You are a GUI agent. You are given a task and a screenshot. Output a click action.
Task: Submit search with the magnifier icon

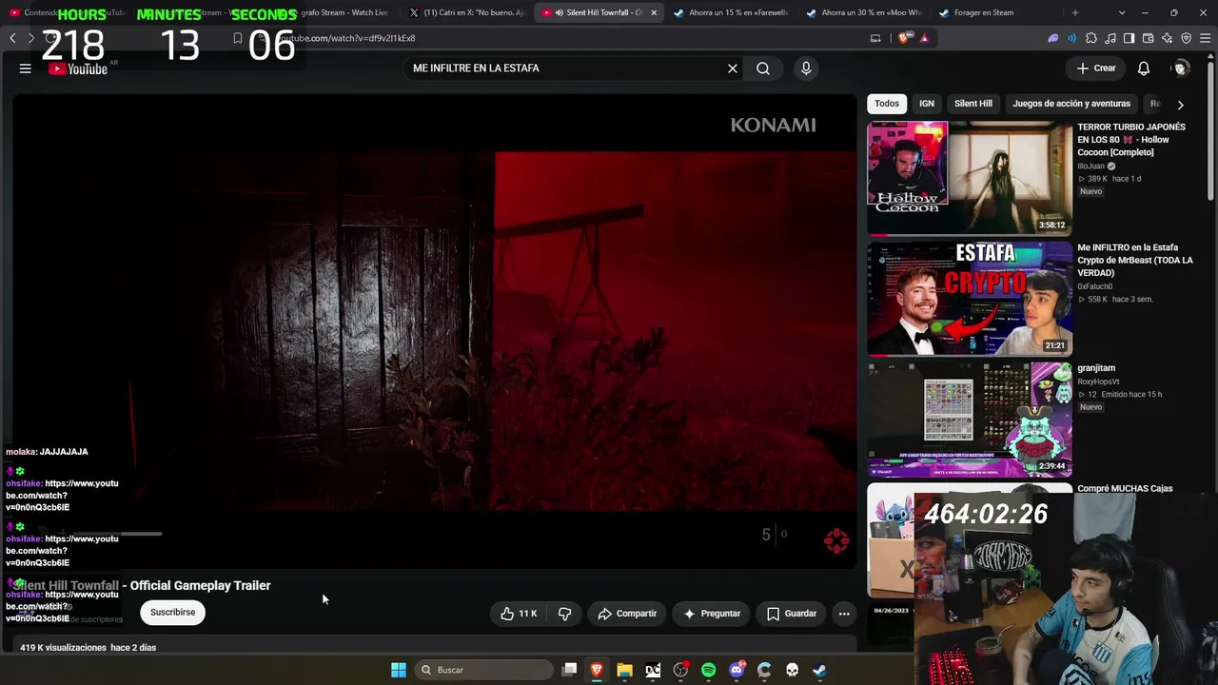pos(763,68)
